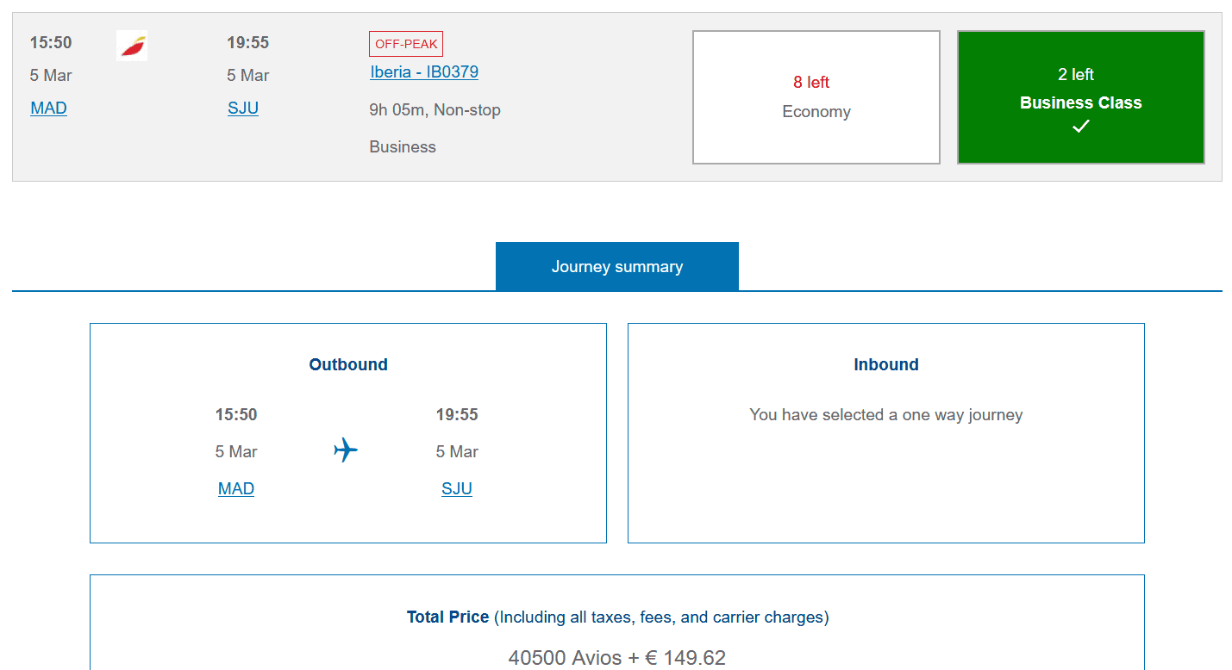This screenshot has width=1232, height=670.
Task: Click the Iberia airline logo
Action: [132, 46]
